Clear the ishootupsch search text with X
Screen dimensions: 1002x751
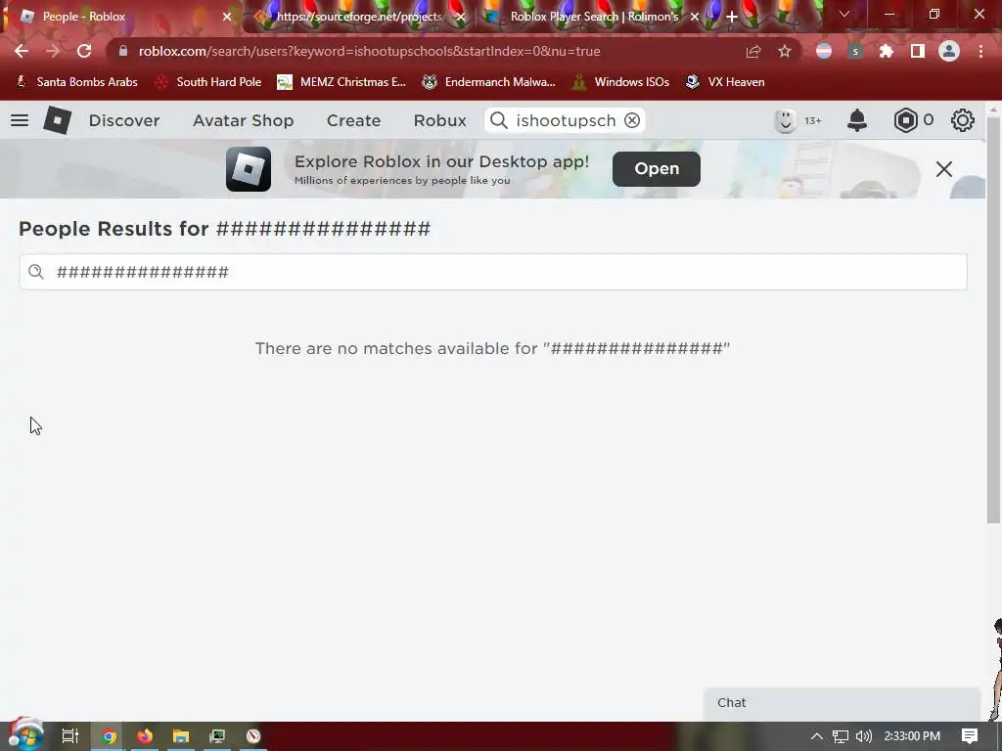[x=632, y=120]
